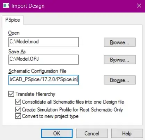This screenshot has height=140, width=145.
Task: Click the Schematic Configuration File label
Action: [37, 71]
